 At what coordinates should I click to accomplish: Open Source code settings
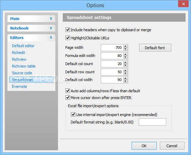[22, 73]
